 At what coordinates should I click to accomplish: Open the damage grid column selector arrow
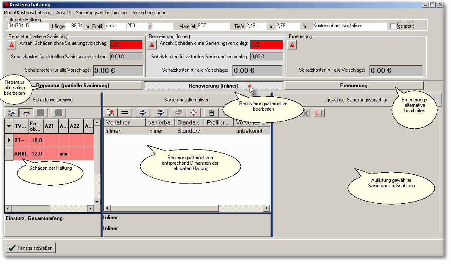click(9, 126)
